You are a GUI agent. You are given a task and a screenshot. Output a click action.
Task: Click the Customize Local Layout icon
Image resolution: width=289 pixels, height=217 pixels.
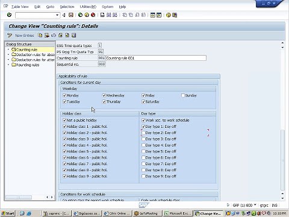click(x=175, y=15)
